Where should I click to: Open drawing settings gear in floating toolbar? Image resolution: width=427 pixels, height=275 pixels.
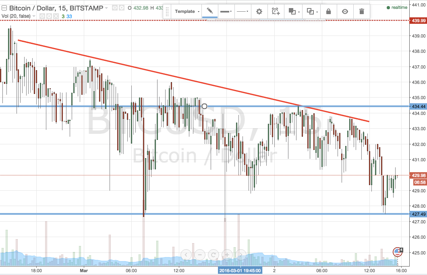pyautogui.click(x=259, y=11)
